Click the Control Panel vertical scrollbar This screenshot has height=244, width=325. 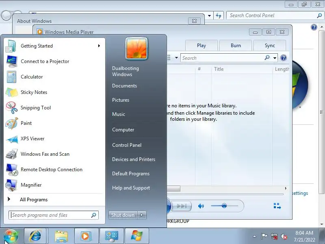coord(321,112)
